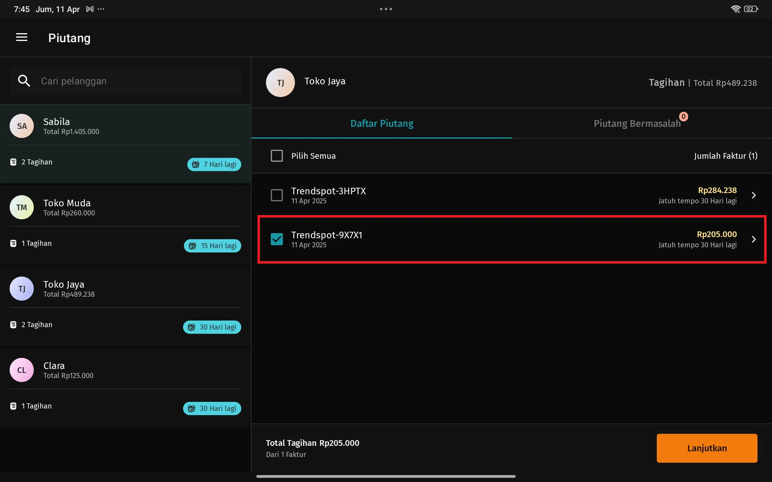Tap the 7 Hari lagi calendar badge
Viewport: 772px width, 482px height.
(214, 164)
